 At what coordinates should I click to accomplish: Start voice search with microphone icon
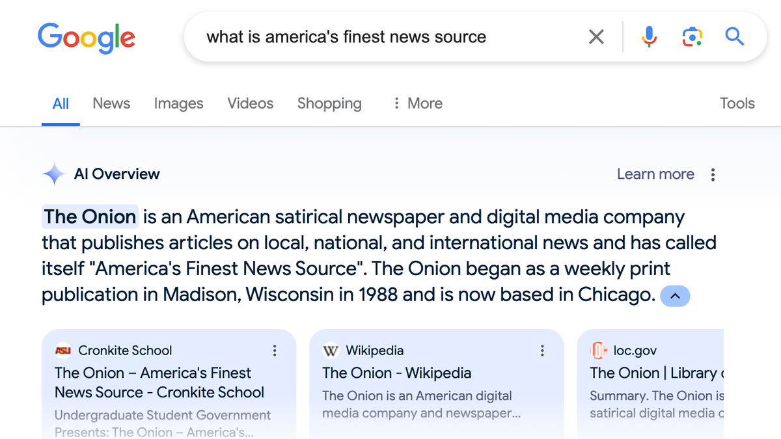[649, 37]
